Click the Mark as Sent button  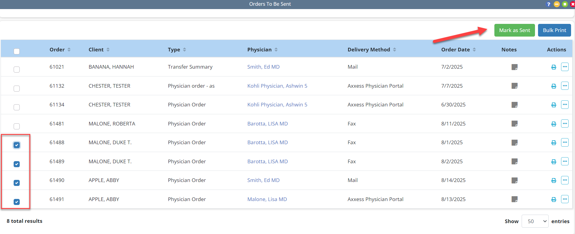[514, 30]
